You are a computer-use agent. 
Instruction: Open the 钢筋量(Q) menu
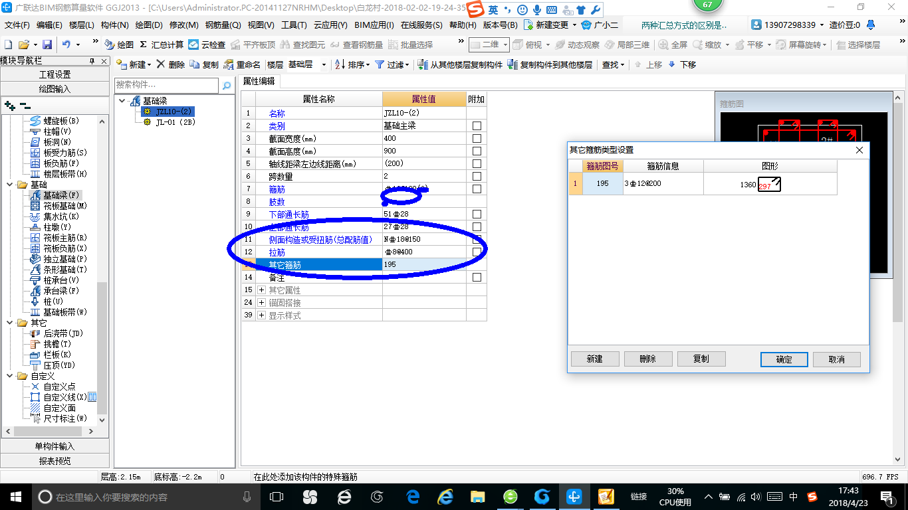223,25
